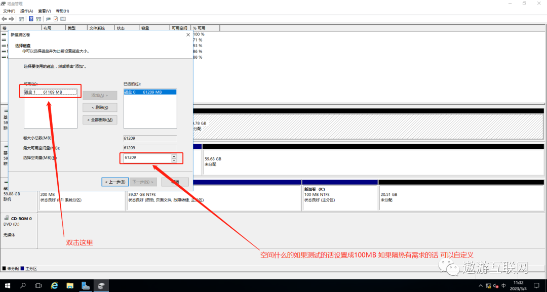The height and width of the screenshot is (292, 547).
Task: Open the notification center icon
Action: click(x=536, y=286)
